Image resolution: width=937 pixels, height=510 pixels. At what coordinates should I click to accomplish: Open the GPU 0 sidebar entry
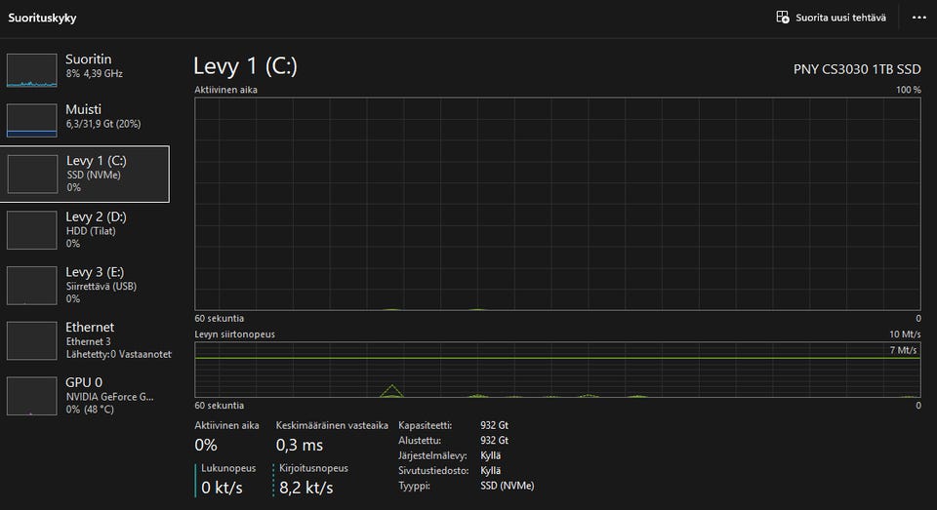click(85, 396)
